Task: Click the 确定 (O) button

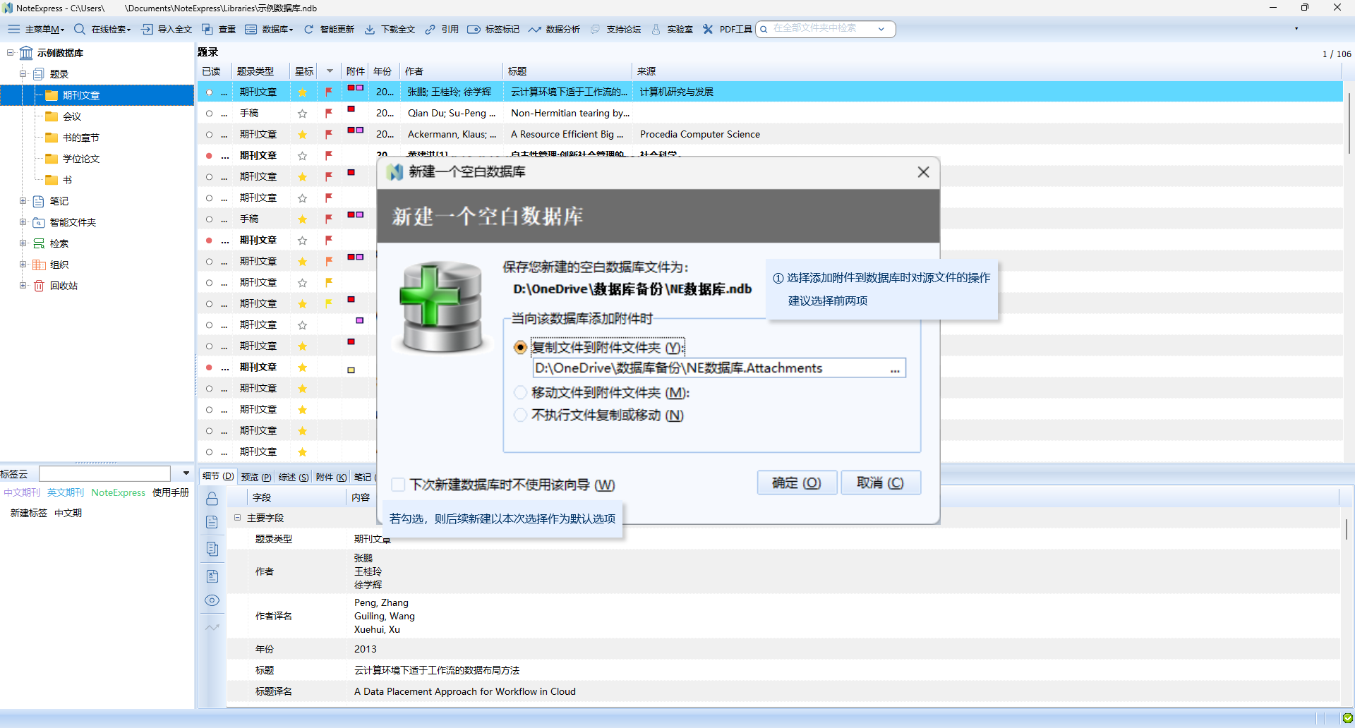Action: pyautogui.click(x=797, y=483)
